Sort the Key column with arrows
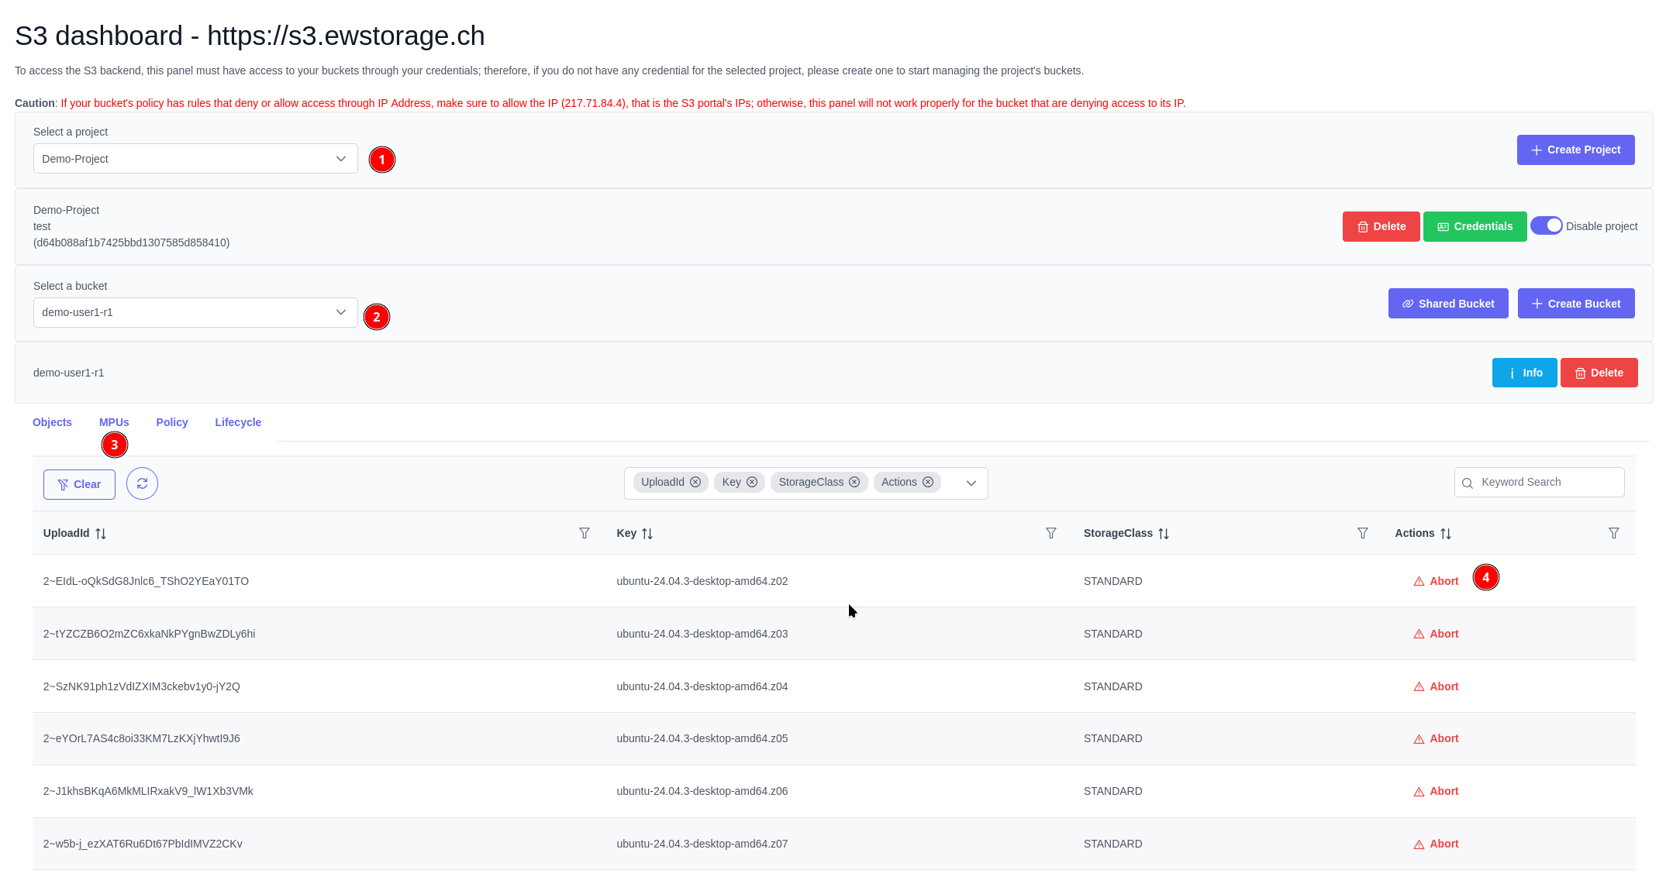This screenshot has width=1666, height=877. click(x=647, y=534)
